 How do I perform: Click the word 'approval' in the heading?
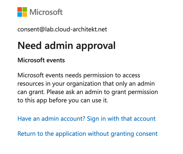(x=96, y=46)
